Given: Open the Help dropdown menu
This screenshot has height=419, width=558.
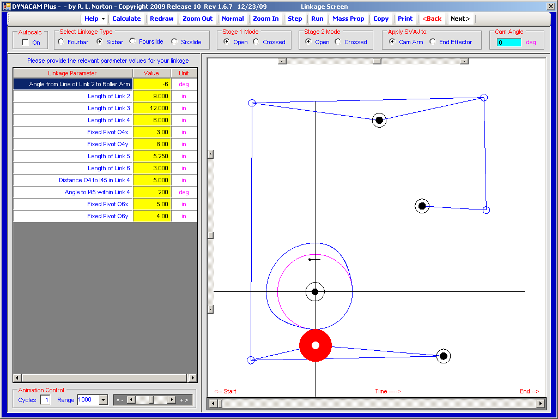Looking at the screenshot, I should tap(94, 19).
